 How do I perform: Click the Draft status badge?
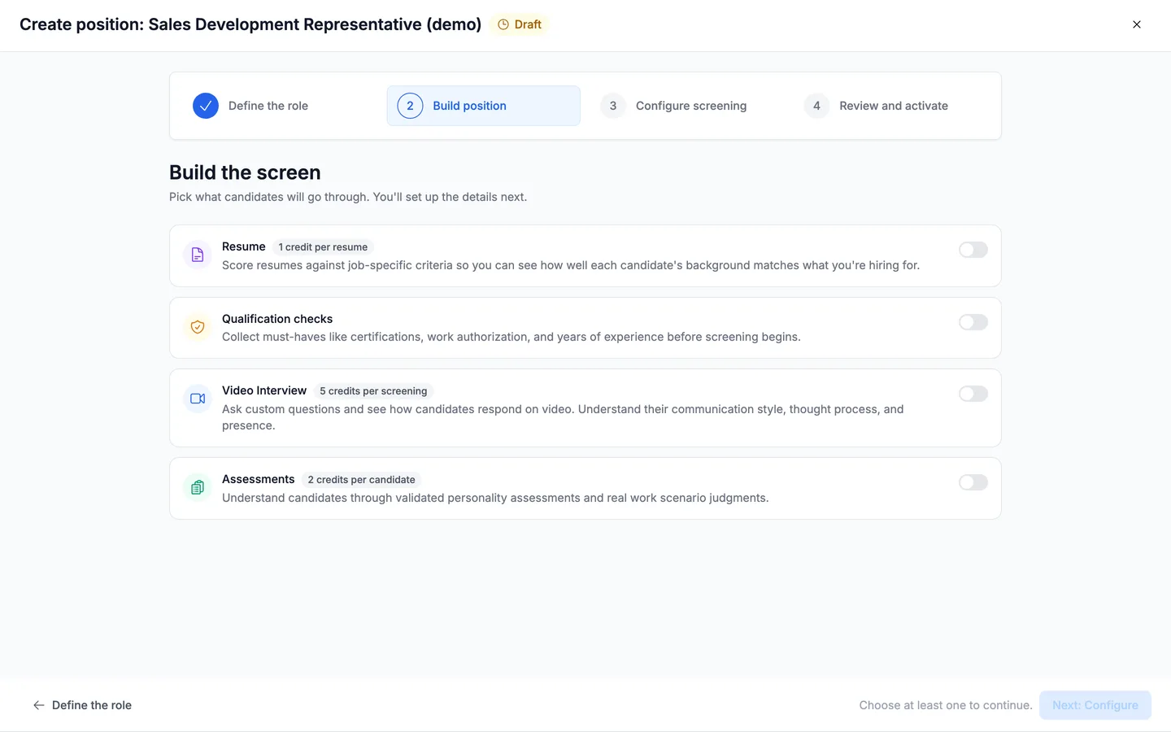(x=520, y=24)
